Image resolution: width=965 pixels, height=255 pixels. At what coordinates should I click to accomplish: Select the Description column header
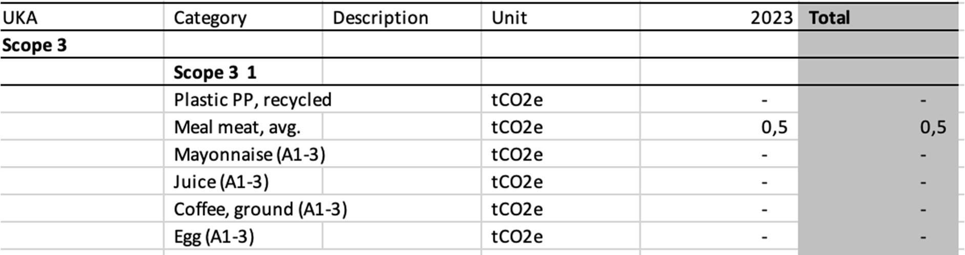pyautogui.click(x=380, y=18)
